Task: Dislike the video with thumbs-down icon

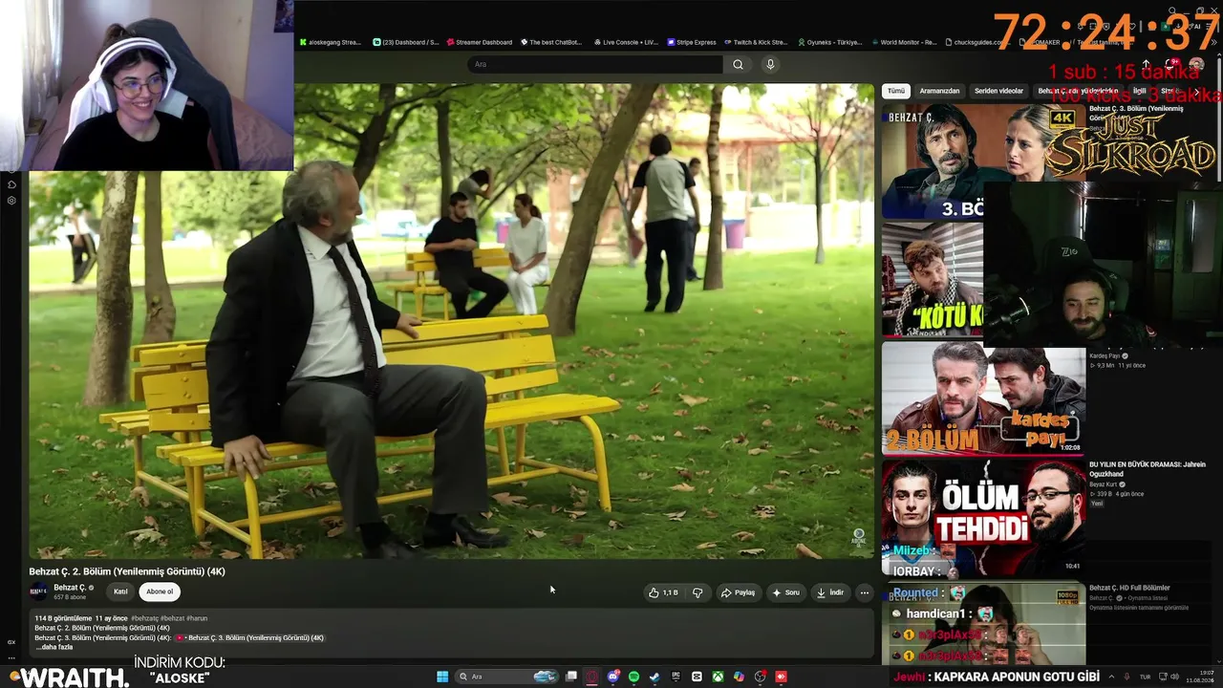Action: pyautogui.click(x=697, y=592)
